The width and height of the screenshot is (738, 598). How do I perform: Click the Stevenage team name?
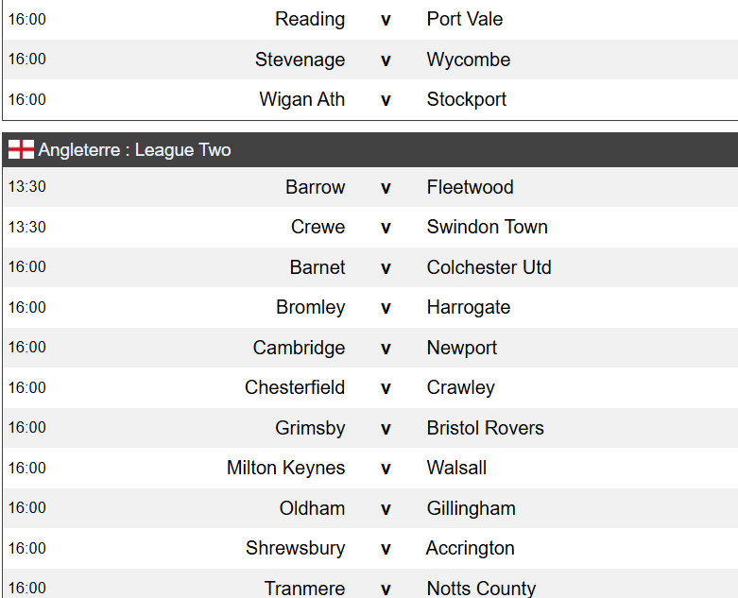300,60
